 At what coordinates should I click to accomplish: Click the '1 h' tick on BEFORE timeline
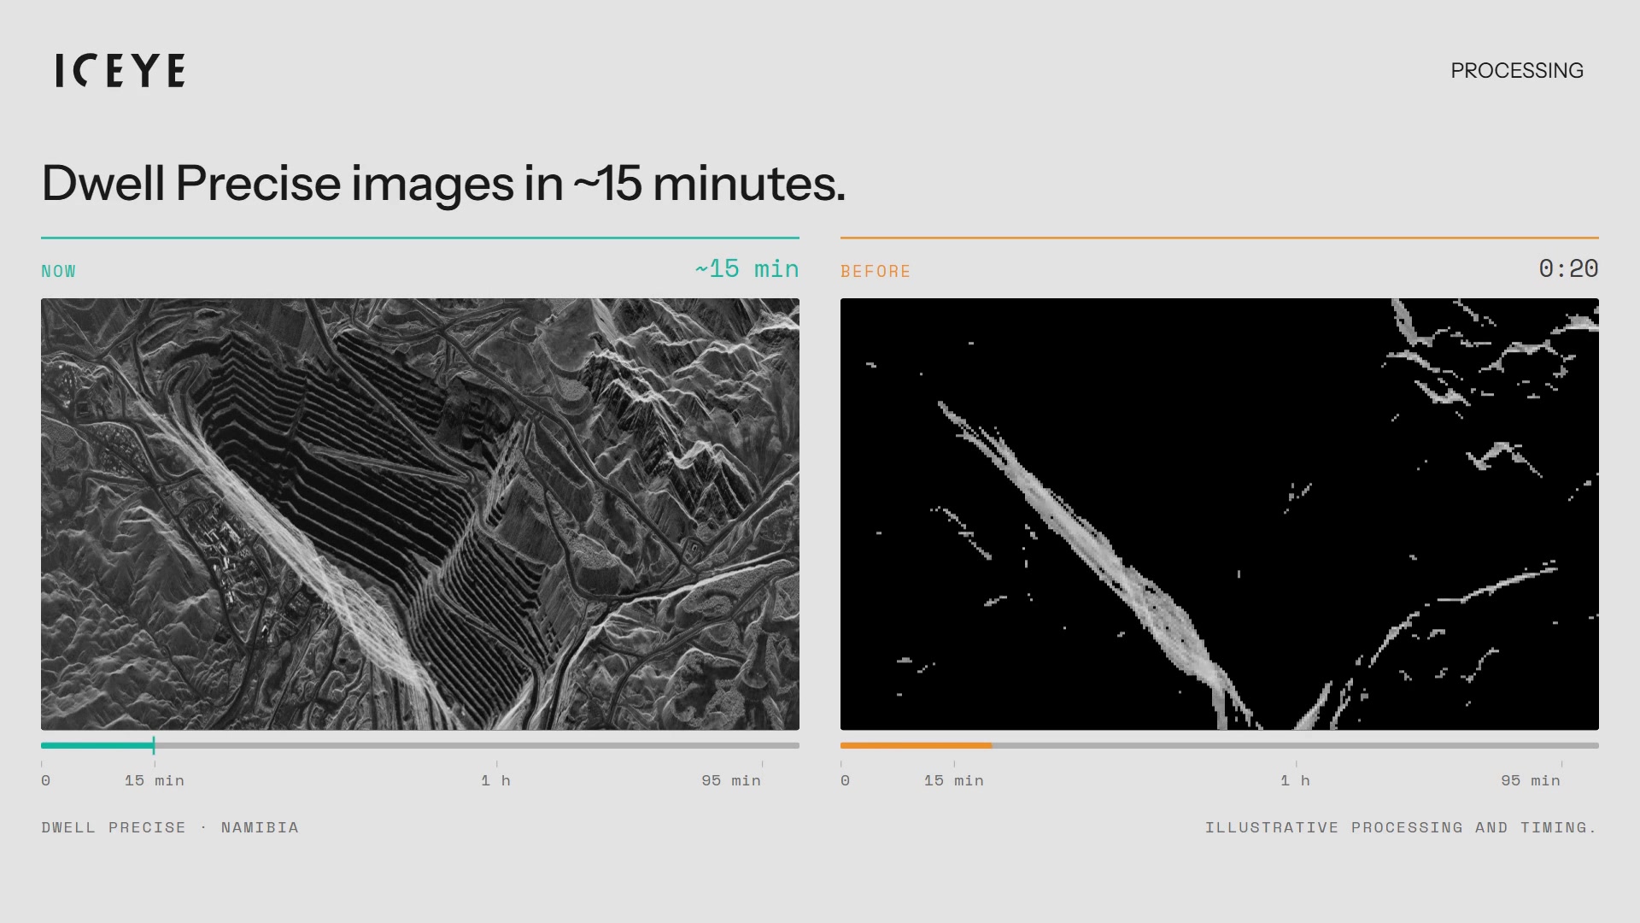click(x=1295, y=780)
